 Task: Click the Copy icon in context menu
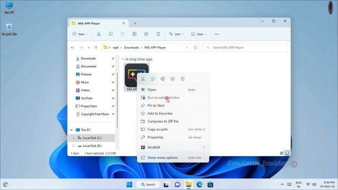pyautogui.click(x=153, y=79)
